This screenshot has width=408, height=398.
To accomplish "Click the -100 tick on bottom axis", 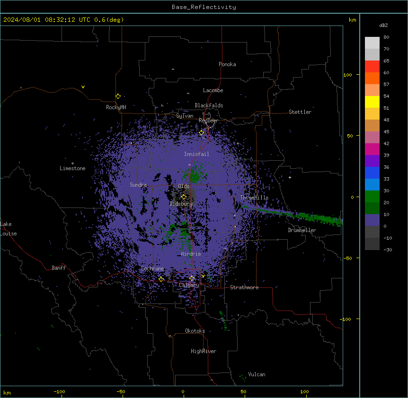I will click(59, 391).
